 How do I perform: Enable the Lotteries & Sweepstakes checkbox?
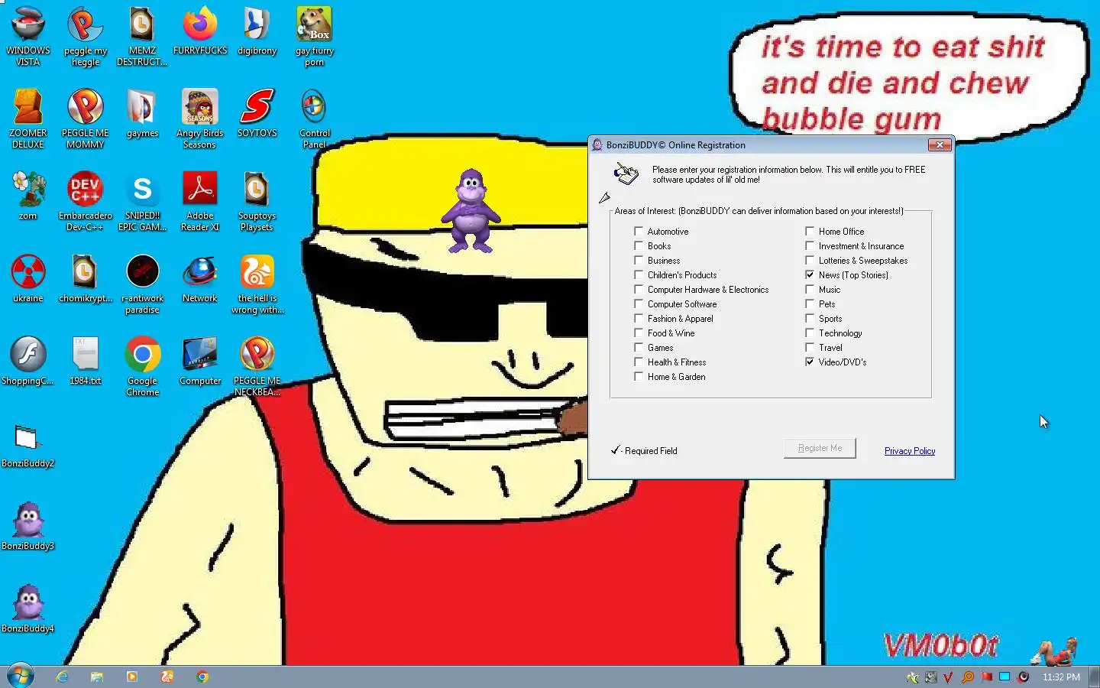[x=810, y=260]
